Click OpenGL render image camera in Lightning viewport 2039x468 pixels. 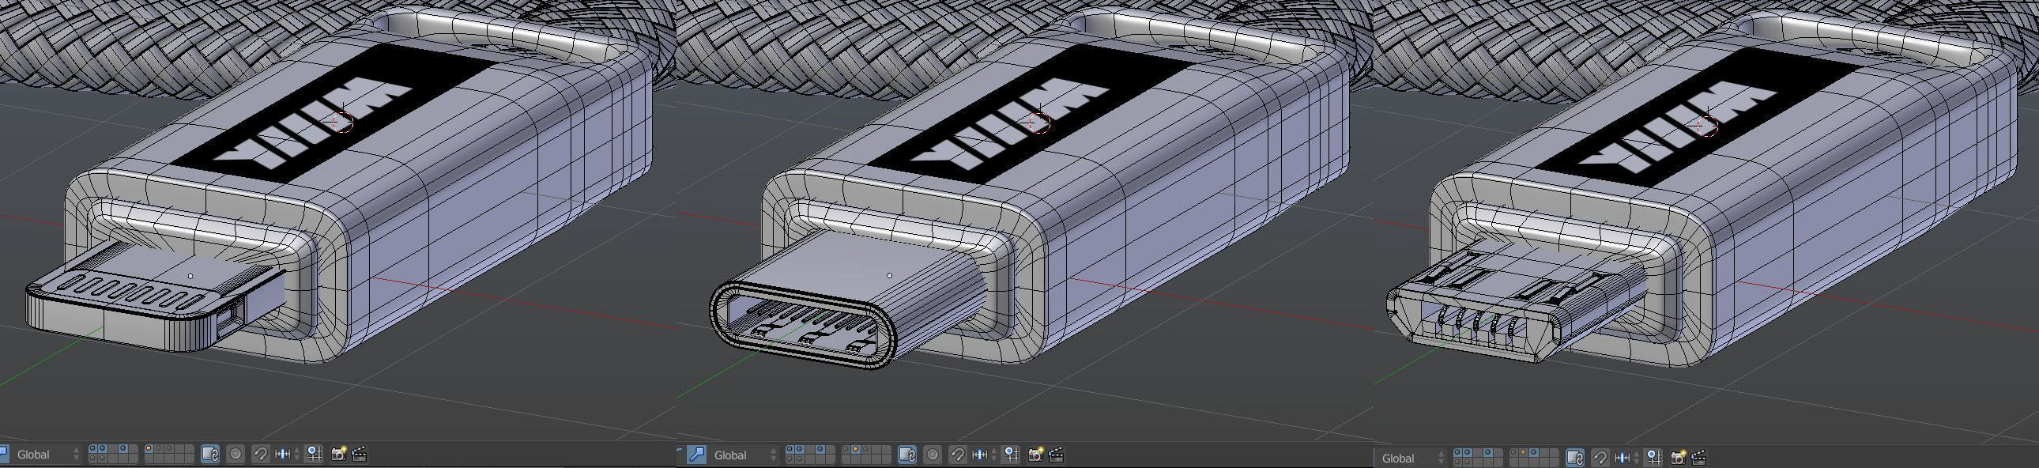339,455
